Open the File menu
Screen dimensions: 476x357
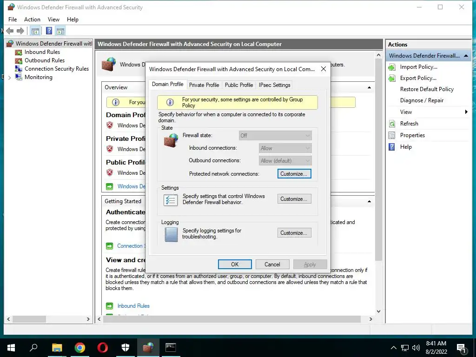[13, 20]
